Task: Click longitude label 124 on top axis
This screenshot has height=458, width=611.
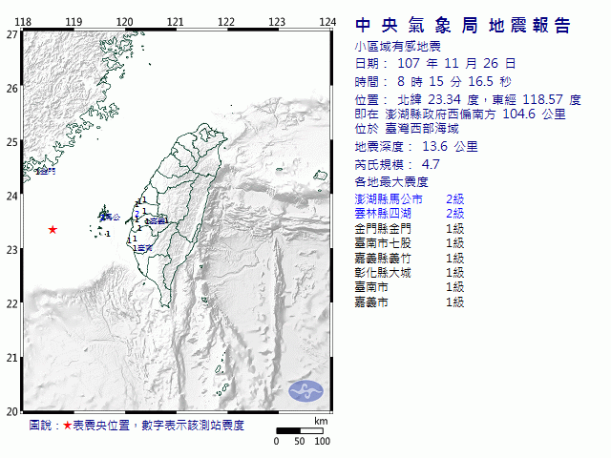Action: coord(327,22)
